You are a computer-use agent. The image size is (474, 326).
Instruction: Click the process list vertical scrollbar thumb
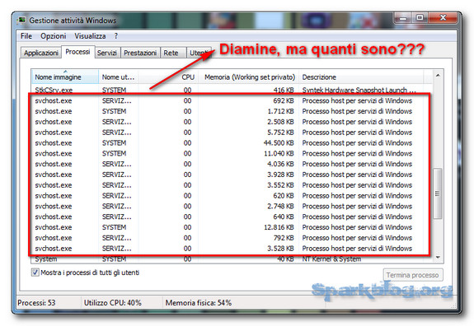point(438,193)
